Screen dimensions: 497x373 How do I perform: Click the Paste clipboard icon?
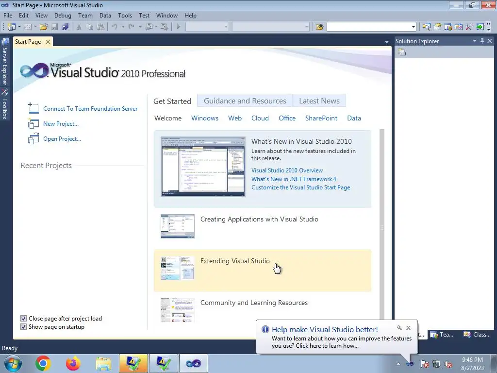point(100,27)
